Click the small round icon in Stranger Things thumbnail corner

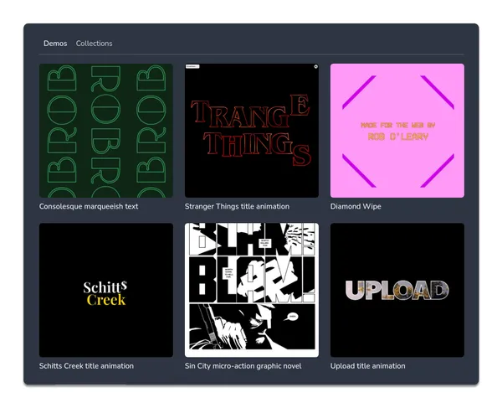point(315,67)
